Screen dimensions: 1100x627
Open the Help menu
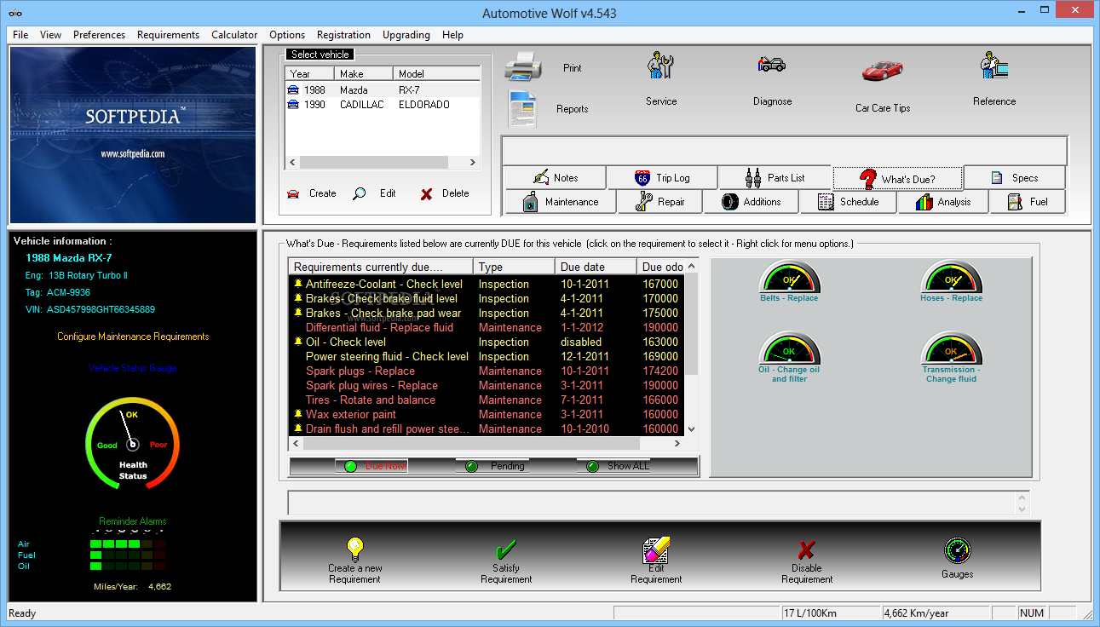[x=452, y=35]
